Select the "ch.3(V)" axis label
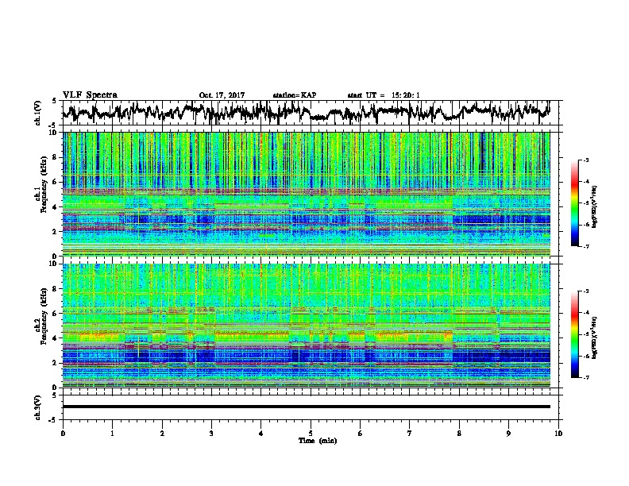This screenshot has height=486, width=629. [38, 407]
